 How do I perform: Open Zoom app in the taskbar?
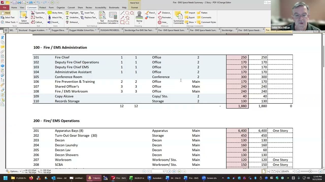204,178
